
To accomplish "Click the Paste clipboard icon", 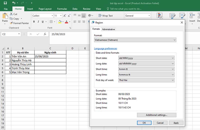I will tap(5, 16).
